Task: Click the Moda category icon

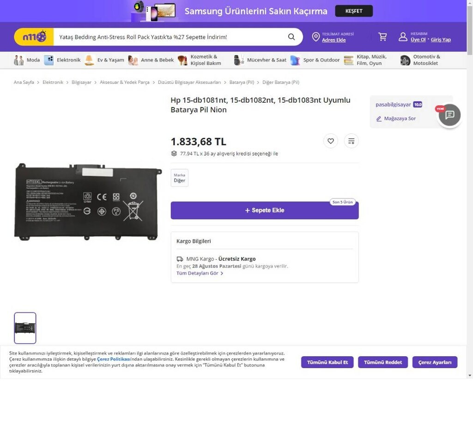Action: pos(18,60)
